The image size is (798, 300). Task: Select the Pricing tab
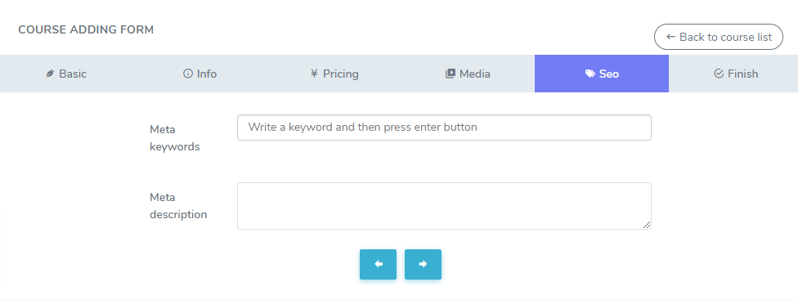coord(334,74)
